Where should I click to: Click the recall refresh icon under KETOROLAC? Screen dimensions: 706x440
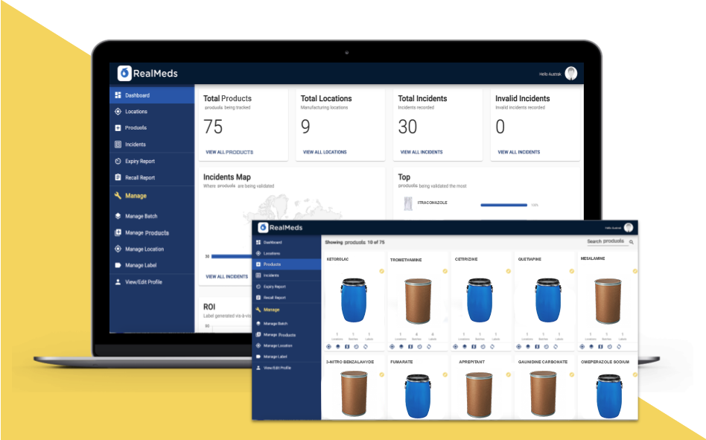(x=366, y=346)
